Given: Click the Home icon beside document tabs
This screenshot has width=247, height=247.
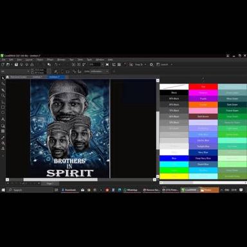Looking at the screenshot, I should tap(7, 77).
